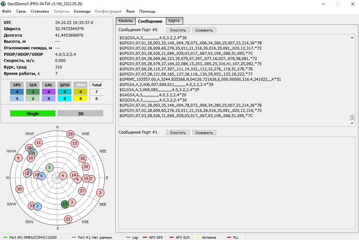Viewport: 359px width, 240px height.
Task: Open the Карта tab
Action: click(174, 21)
